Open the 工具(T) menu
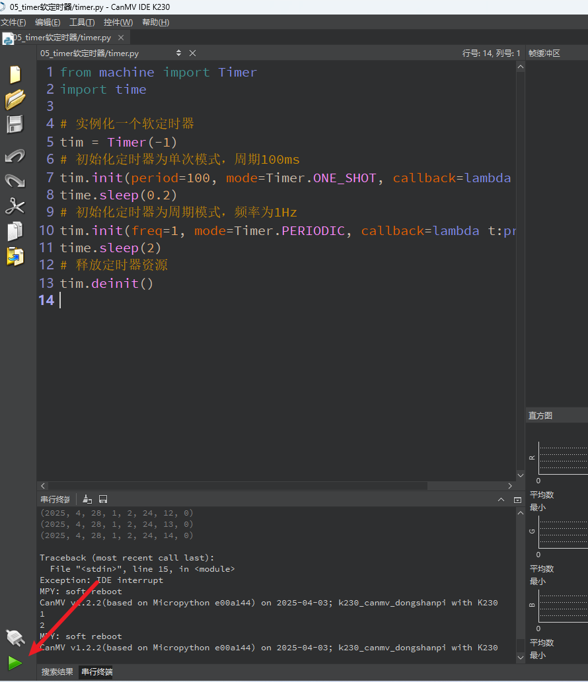This screenshot has height=682, width=588. click(82, 22)
